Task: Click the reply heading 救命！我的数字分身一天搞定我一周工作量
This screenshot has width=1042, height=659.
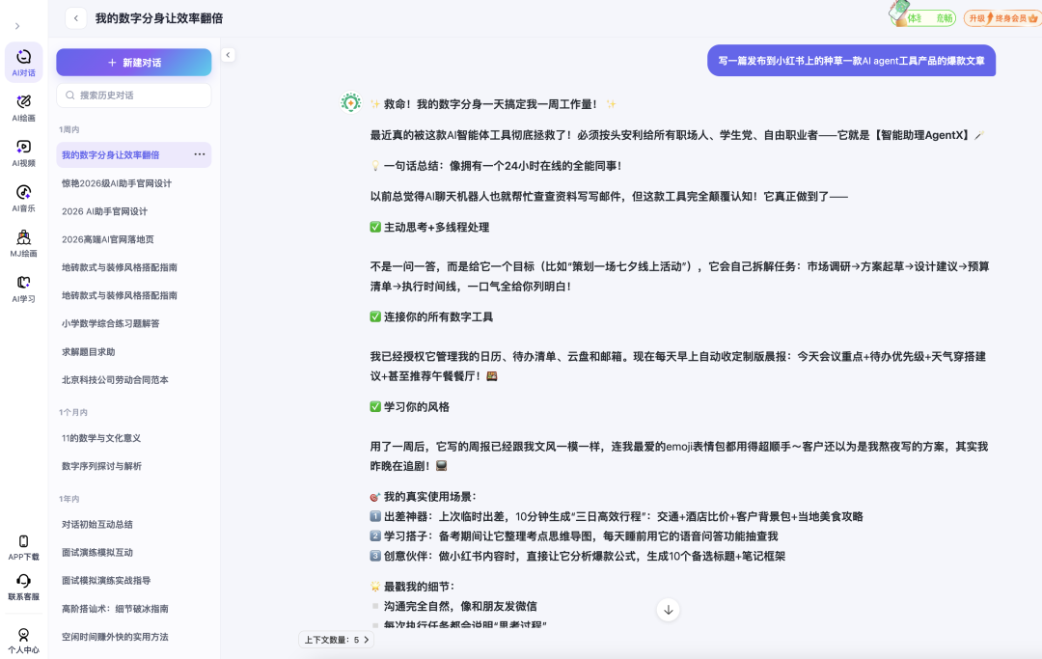Action: [x=493, y=104]
